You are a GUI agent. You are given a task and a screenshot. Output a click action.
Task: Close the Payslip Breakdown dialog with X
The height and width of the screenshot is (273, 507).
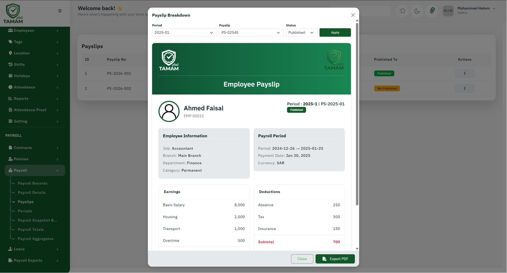tap(353, 15)
